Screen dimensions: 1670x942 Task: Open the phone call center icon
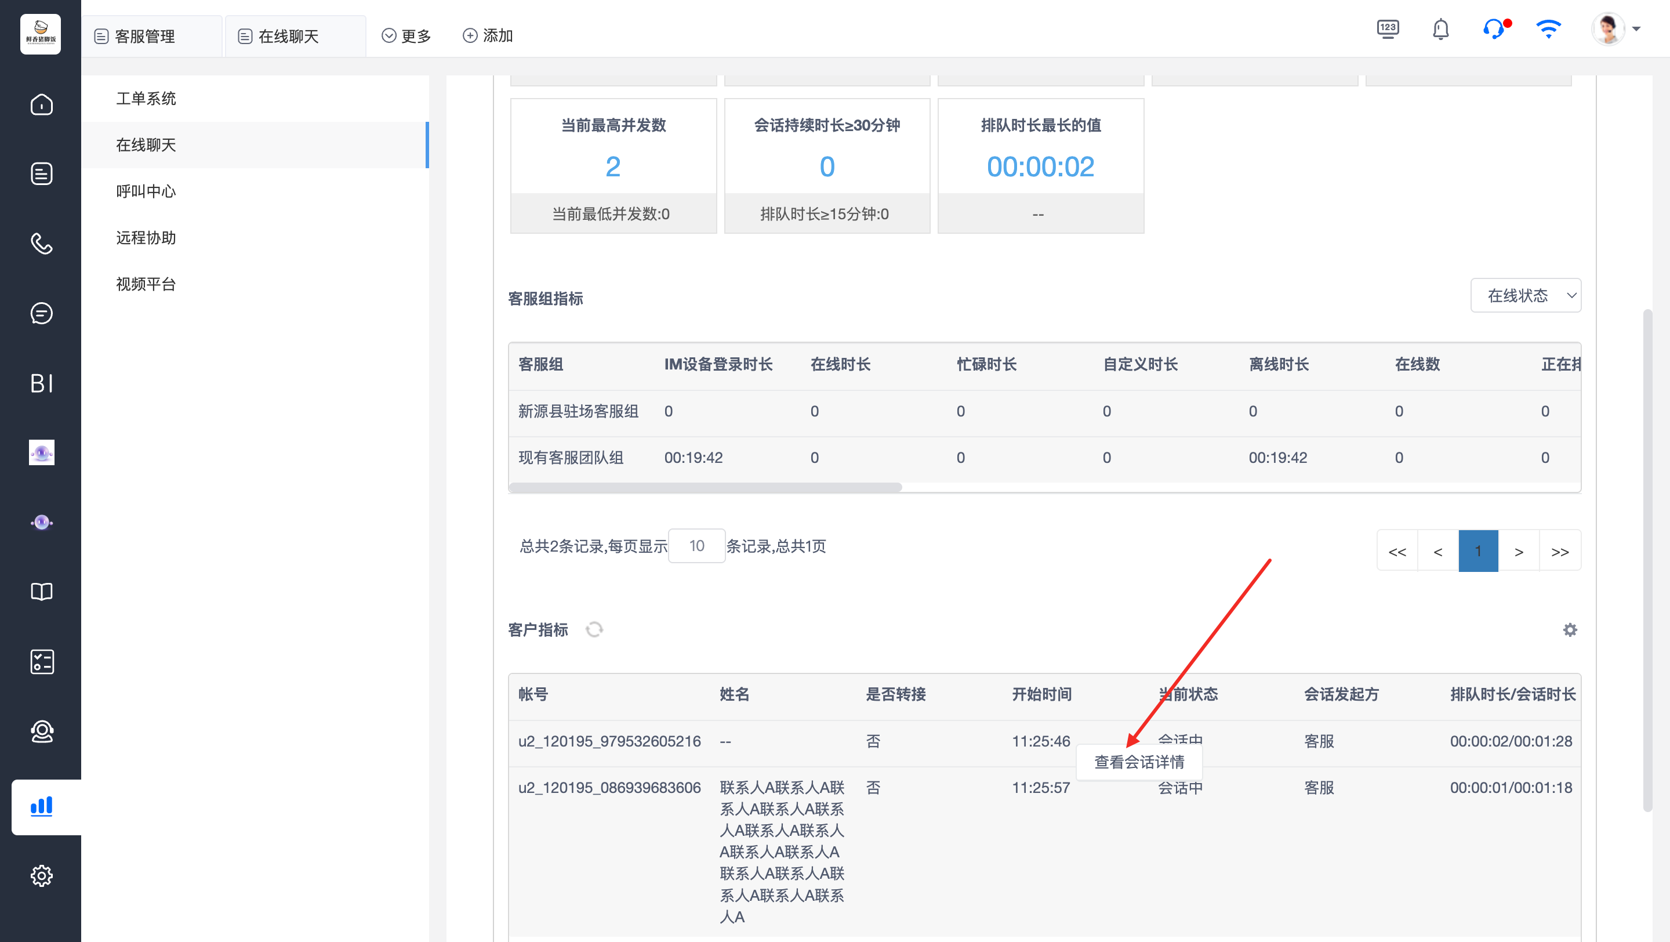click(x=42, y=244)
